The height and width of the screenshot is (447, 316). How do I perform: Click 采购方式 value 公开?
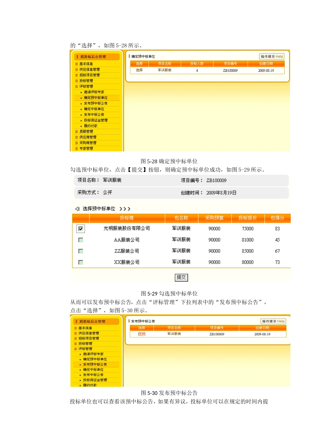(107, 193)
